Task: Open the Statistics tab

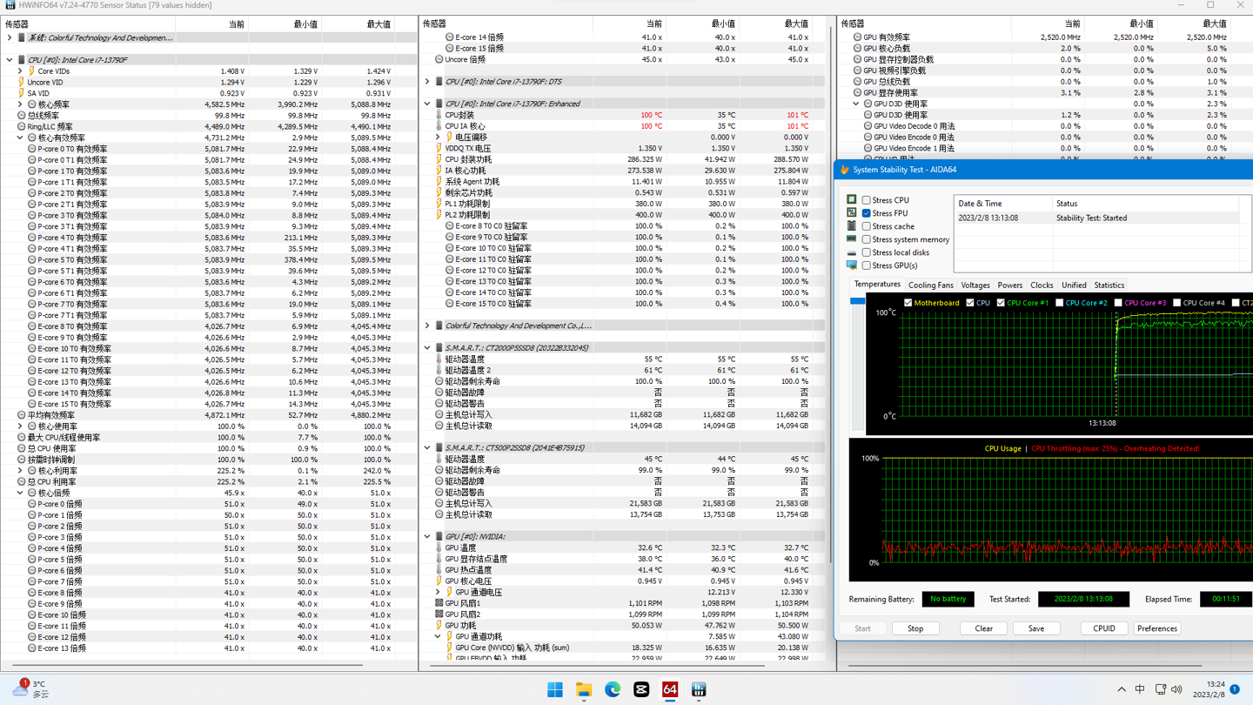Action: click(x=1109, y=285)
